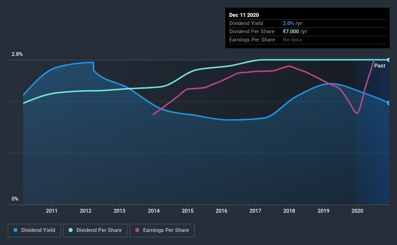Click the 2016 axis label
Image resolution: width=397 pixels, height=245 pixels.
tap(221, 211)
